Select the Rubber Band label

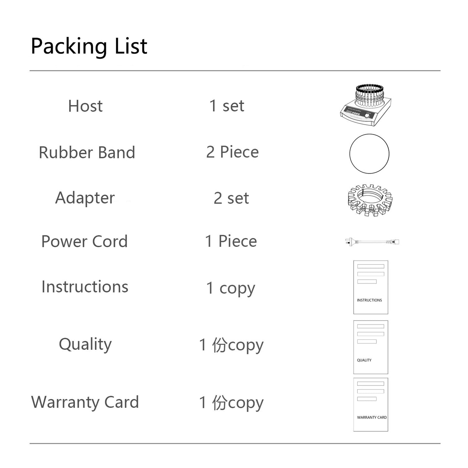pyautogui.click(x=87, y=152)
